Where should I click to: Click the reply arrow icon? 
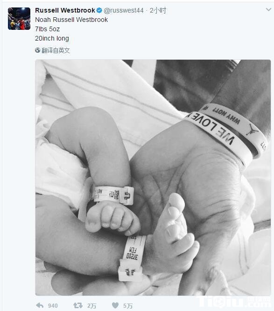tap(40, 305)
